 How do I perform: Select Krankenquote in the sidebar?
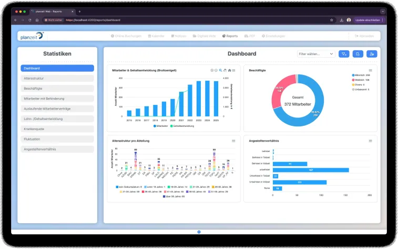(57, 128)
